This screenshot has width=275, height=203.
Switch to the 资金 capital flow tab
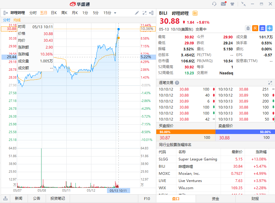(215, 199)
